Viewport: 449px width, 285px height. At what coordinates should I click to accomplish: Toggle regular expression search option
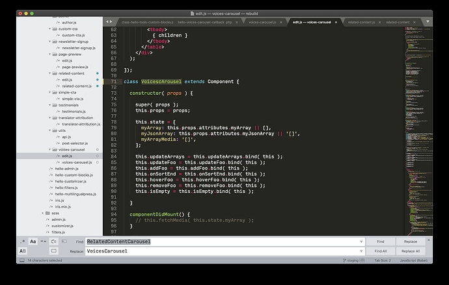[23, 242]
